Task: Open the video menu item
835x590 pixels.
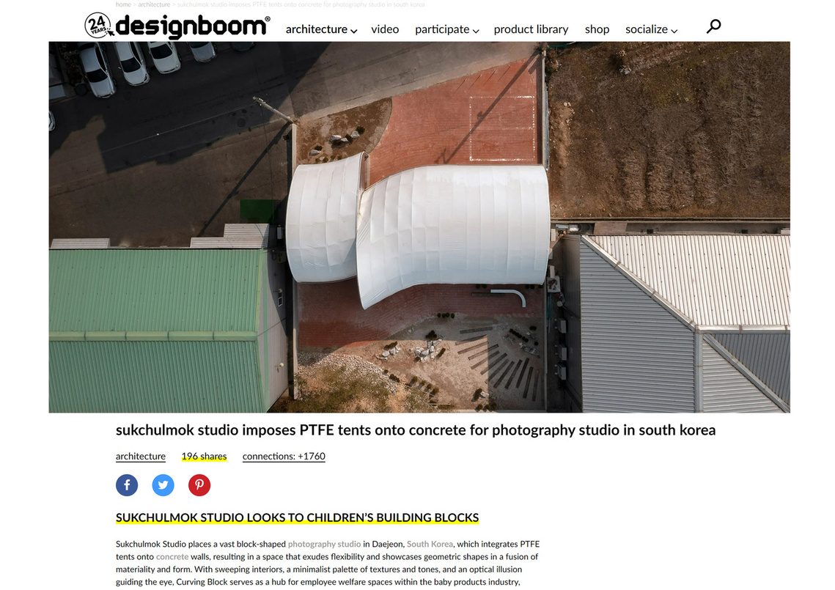Action: click(x=385, y=29)
